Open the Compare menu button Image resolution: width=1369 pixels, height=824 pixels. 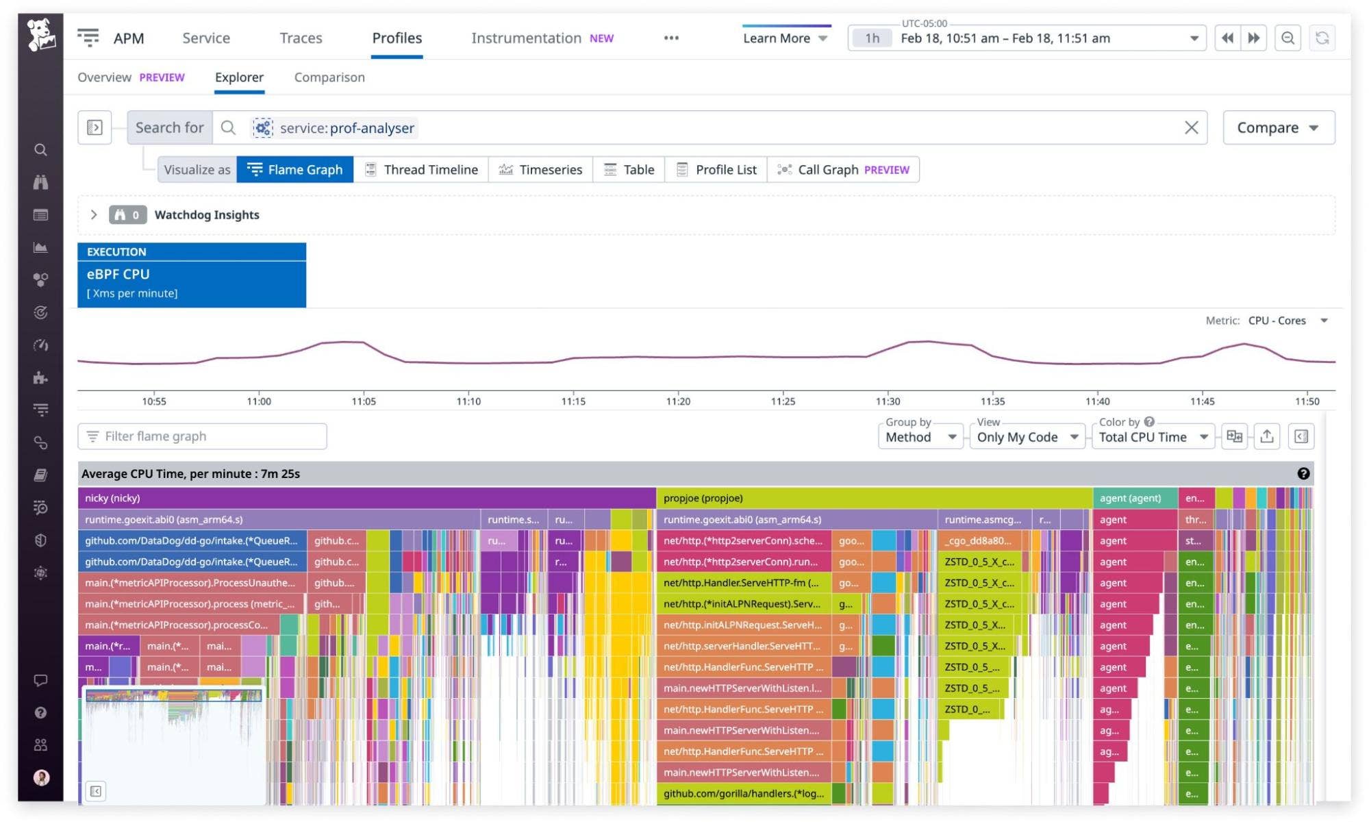coord(1278,127)
